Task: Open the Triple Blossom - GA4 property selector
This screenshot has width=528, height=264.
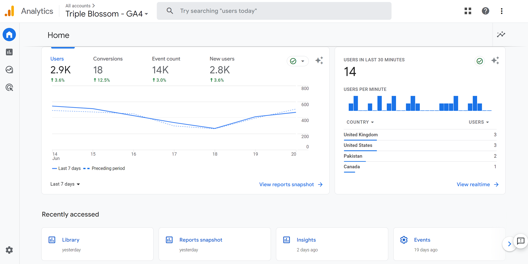Action: tap(107, 14)
